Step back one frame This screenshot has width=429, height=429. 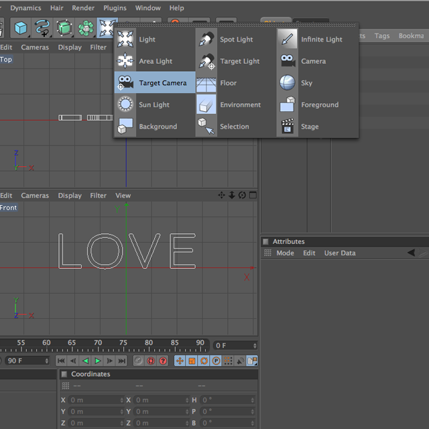[x=73, y=361]
